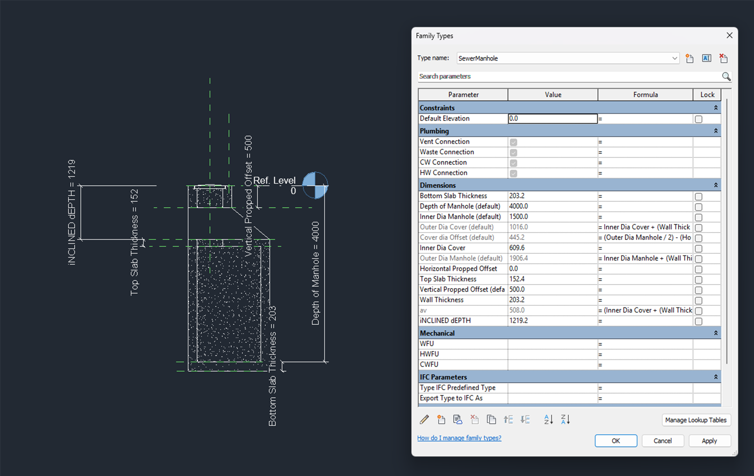Click the search magnifier icon
754x476 pixels.
(726, 76)
